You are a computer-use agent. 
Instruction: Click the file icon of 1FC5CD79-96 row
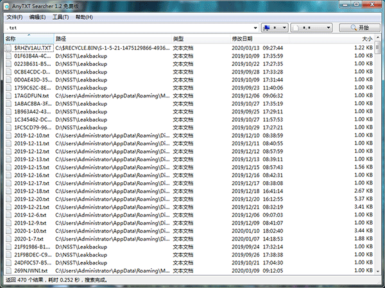point(8,127)
